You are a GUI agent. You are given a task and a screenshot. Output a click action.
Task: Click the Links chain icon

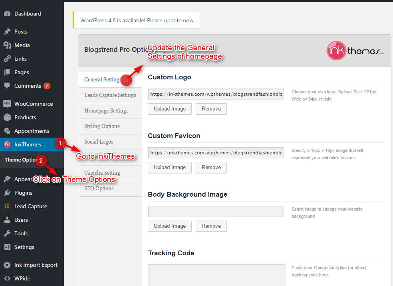pos(7,59)
